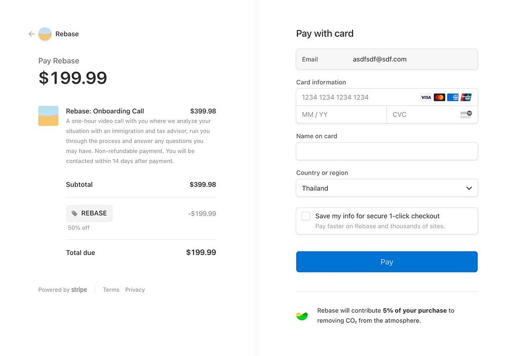Click the Name on card field
Viewport: 527px width, 356px height.
click(386, 151)
